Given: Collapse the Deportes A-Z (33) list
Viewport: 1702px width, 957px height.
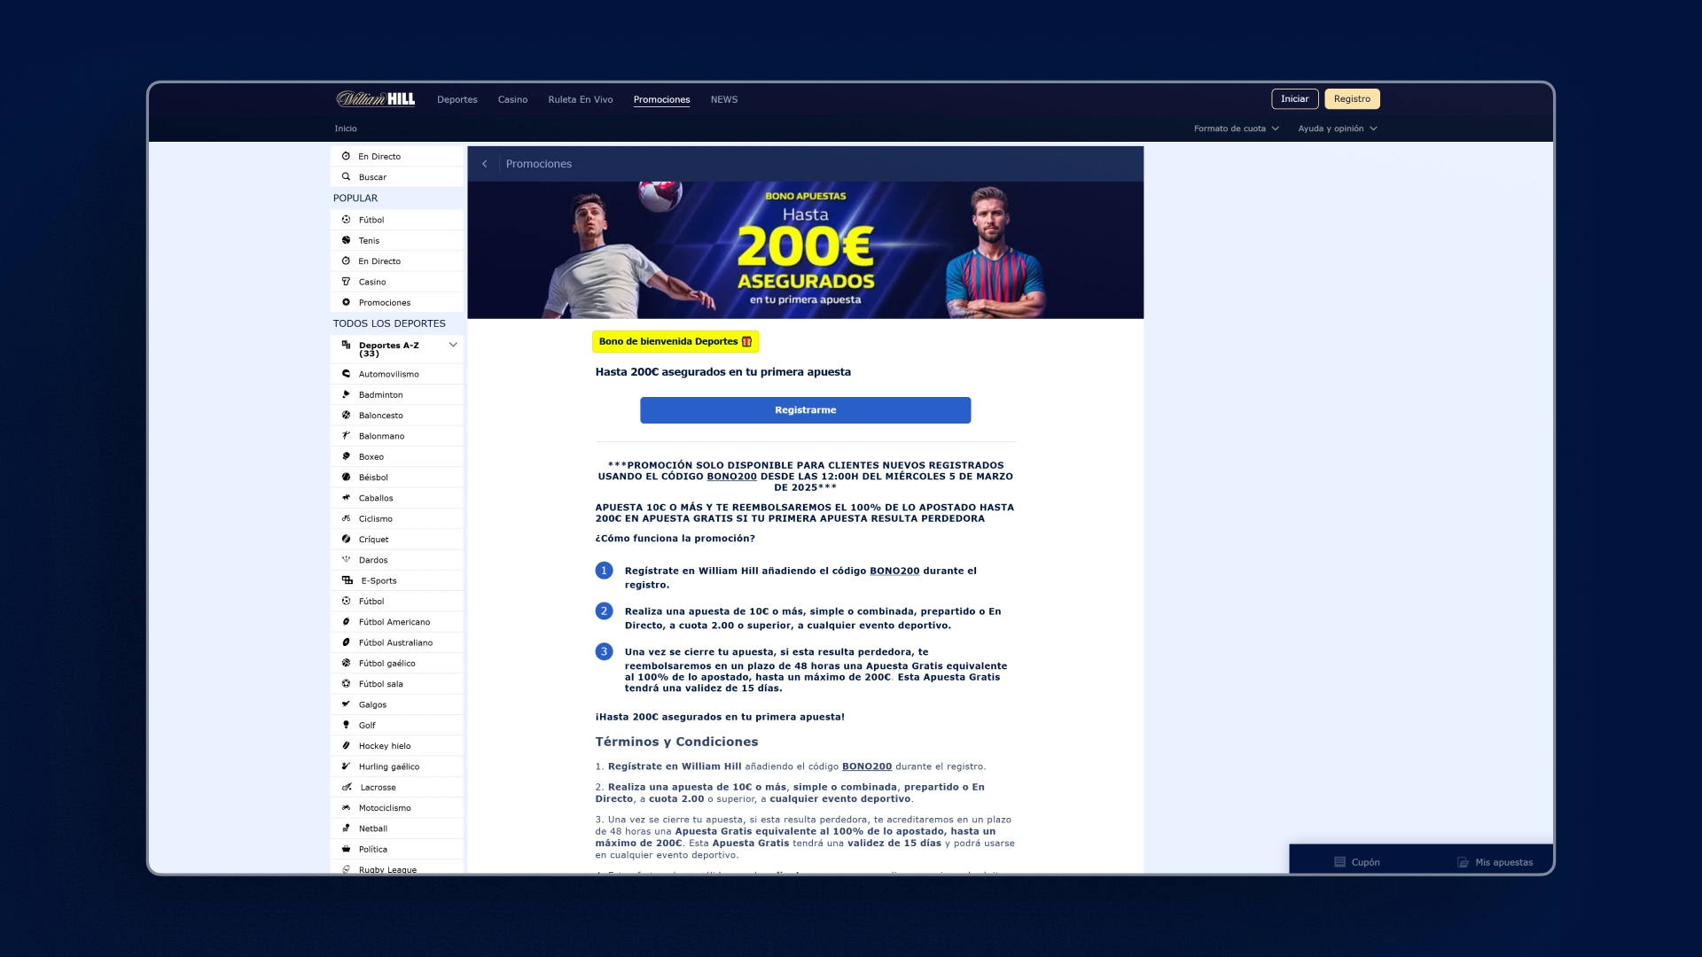Looking at the screenshot, I should pyautogui.click(x=453, y=346).
